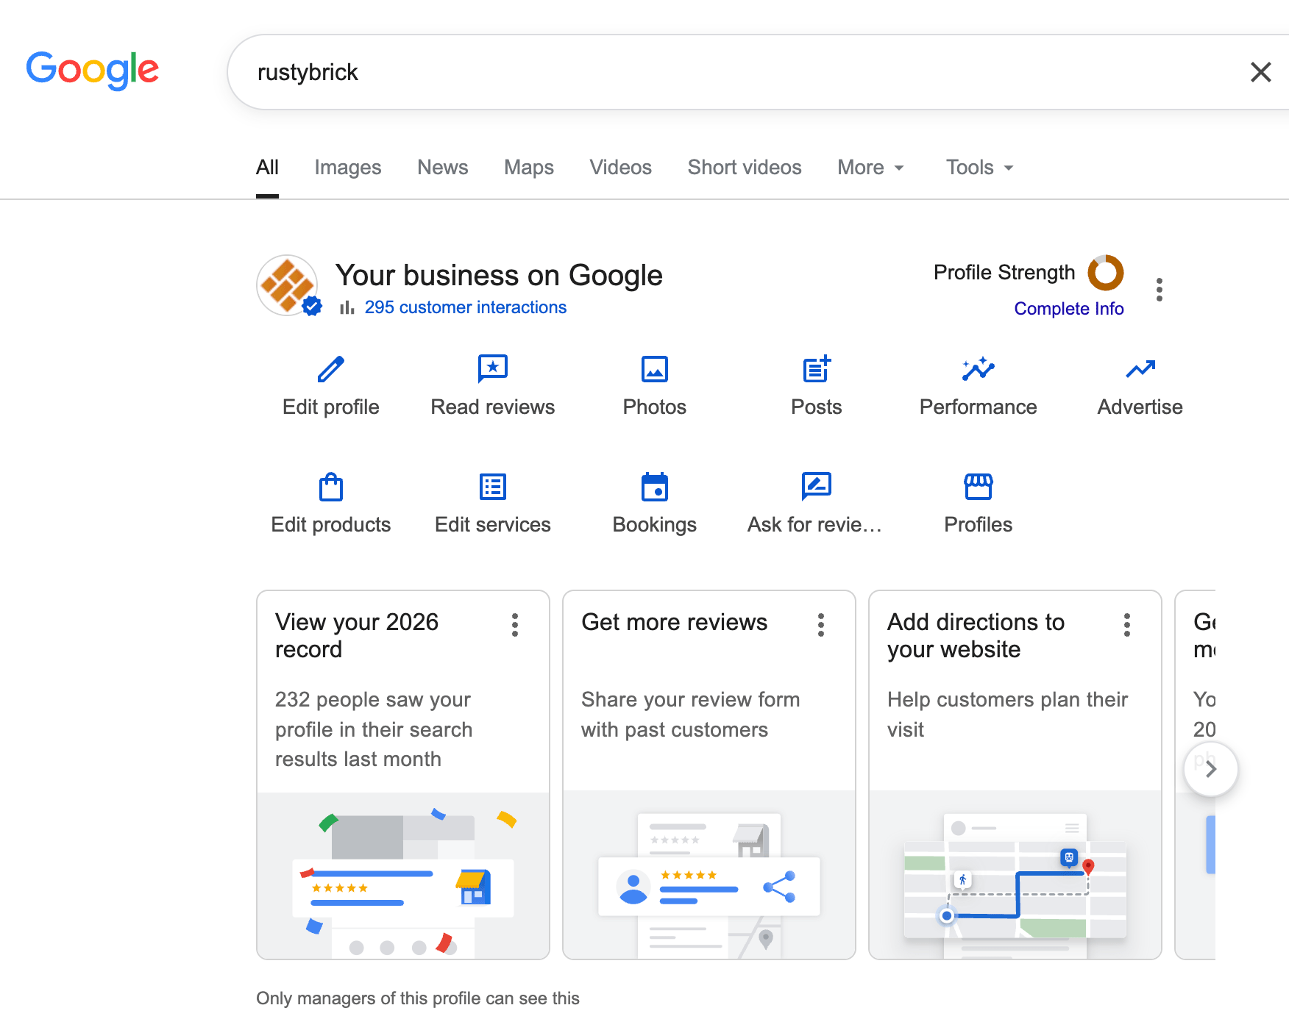This screenshot has width=1289, height=1019.
Task: Click the 2026 record confetti illustration
Action: pyautogui.click(x=403, y=876)
